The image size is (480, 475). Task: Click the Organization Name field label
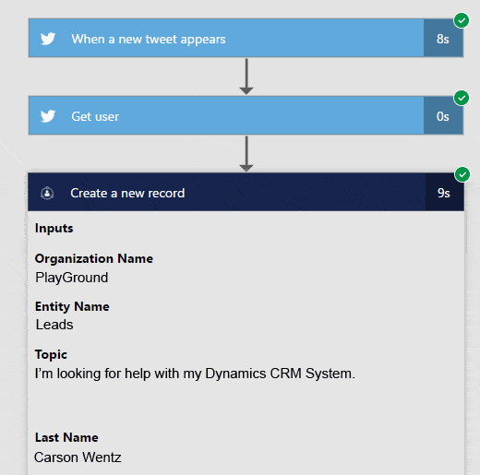94,258
